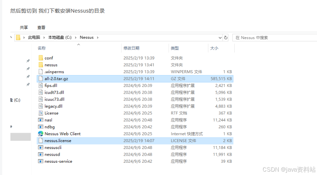Click the 585,515 KB size value
This screenshot has width=317, height=175.
221,79
